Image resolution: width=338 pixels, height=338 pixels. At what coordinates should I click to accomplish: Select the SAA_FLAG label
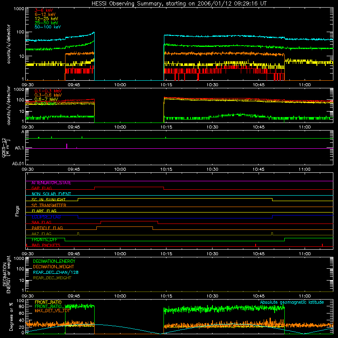pos(41,222)
